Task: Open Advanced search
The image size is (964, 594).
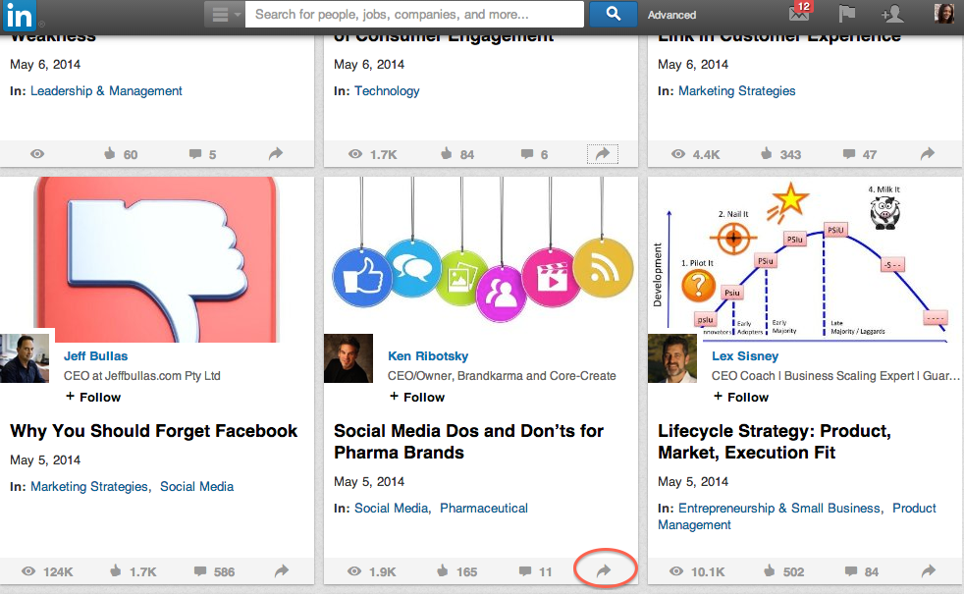Action: (671, 15)
